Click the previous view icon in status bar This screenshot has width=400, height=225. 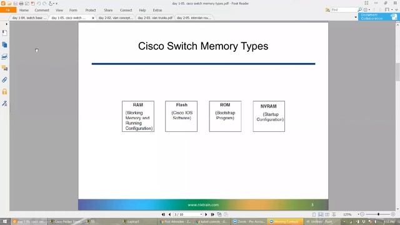[x=219, y=214]
